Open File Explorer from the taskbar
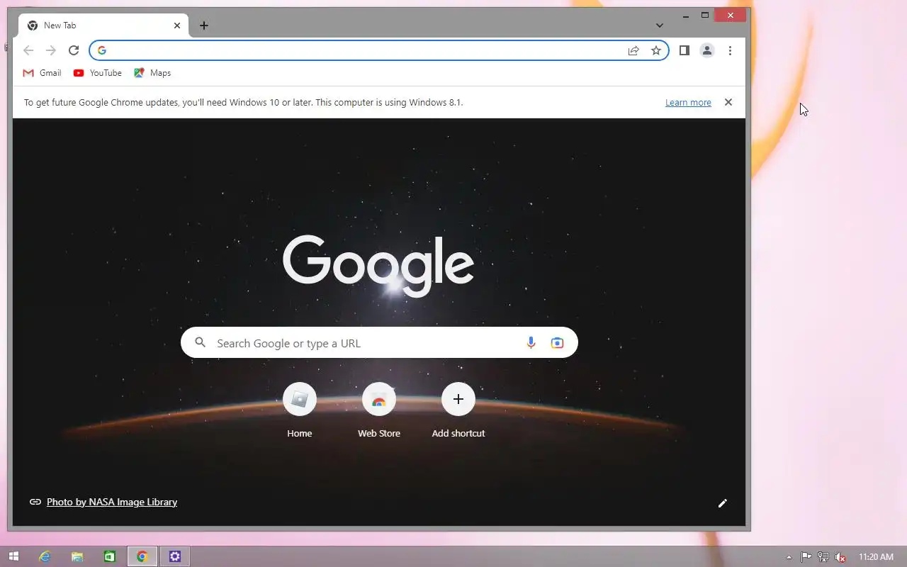This screenshot has width=907, height=567. [77, 557]
